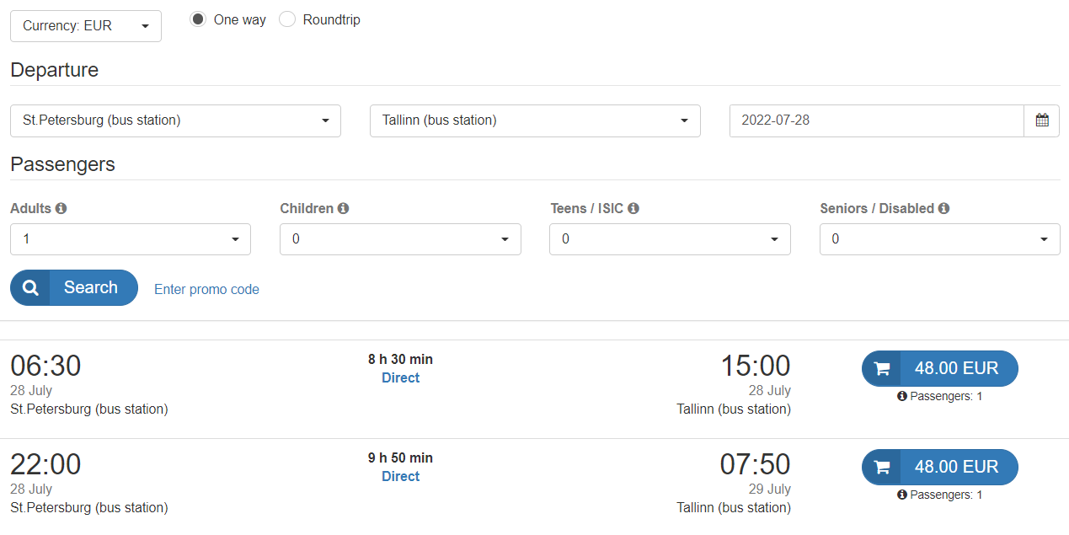This screenshot has height=535, width=1069.
Task: Open the calendar date picker icon
Action: 1042,120
